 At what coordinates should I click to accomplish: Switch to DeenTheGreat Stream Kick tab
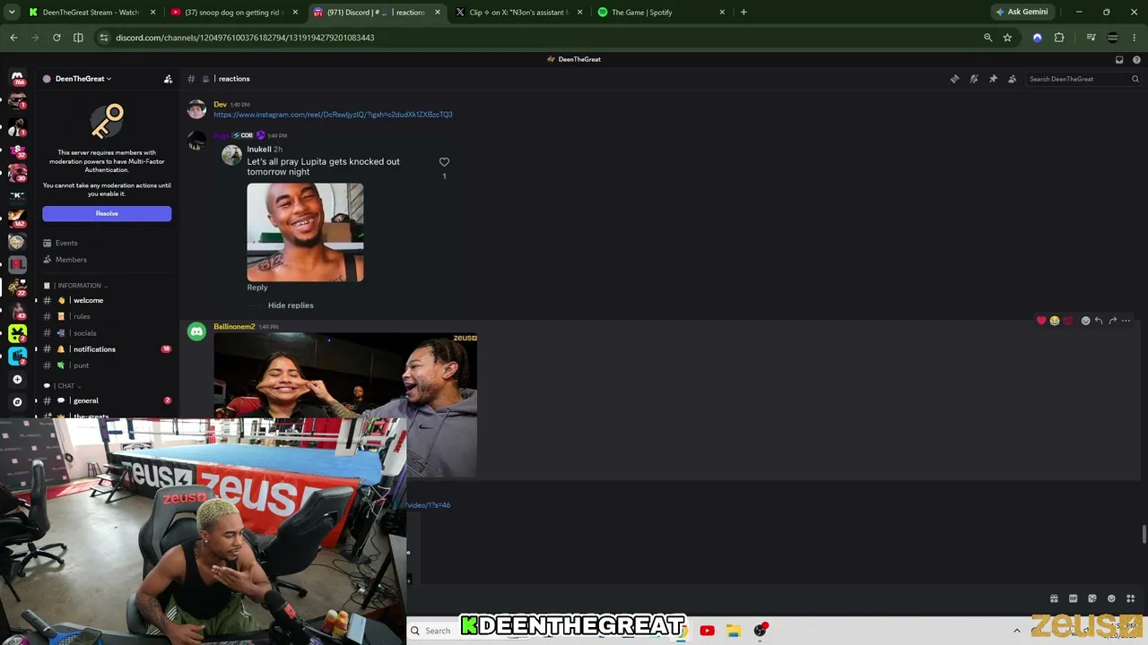tap(93, 13)
